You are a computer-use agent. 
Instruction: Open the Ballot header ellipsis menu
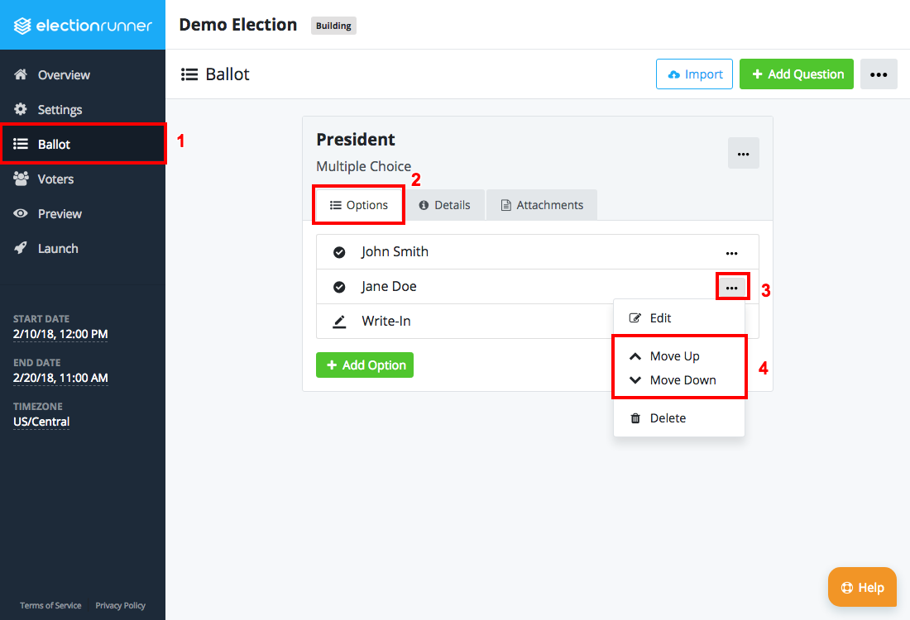pos(879,74)
